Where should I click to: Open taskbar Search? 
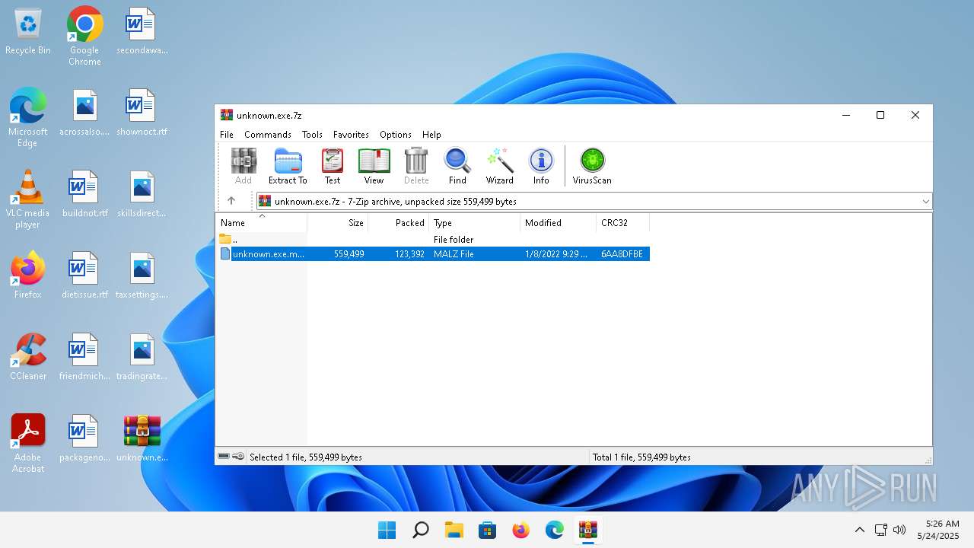(x=420, y=530)
